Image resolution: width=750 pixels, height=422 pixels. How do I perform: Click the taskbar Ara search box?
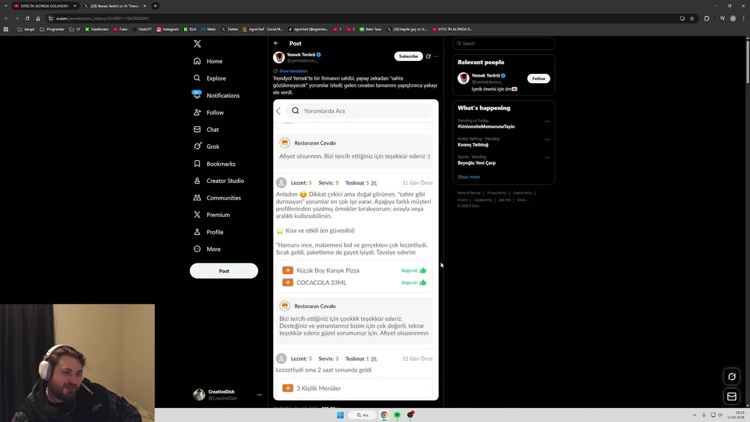point(363,415)
